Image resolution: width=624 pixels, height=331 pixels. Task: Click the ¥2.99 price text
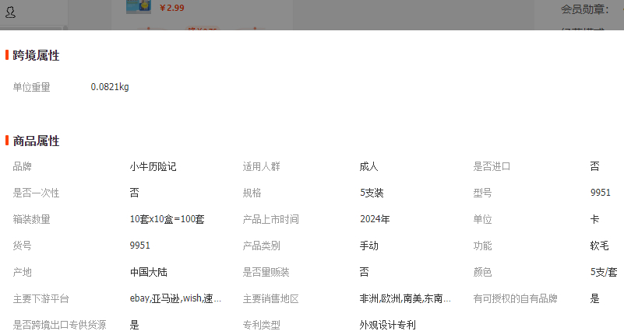click(172, 8)
